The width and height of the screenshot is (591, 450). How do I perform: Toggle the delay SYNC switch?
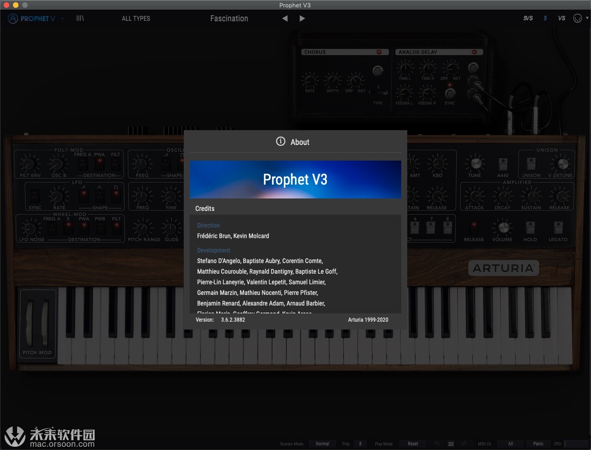coord(450,93)
